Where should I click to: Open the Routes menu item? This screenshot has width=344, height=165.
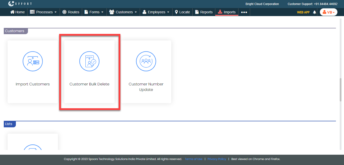[x=71, y=12]
